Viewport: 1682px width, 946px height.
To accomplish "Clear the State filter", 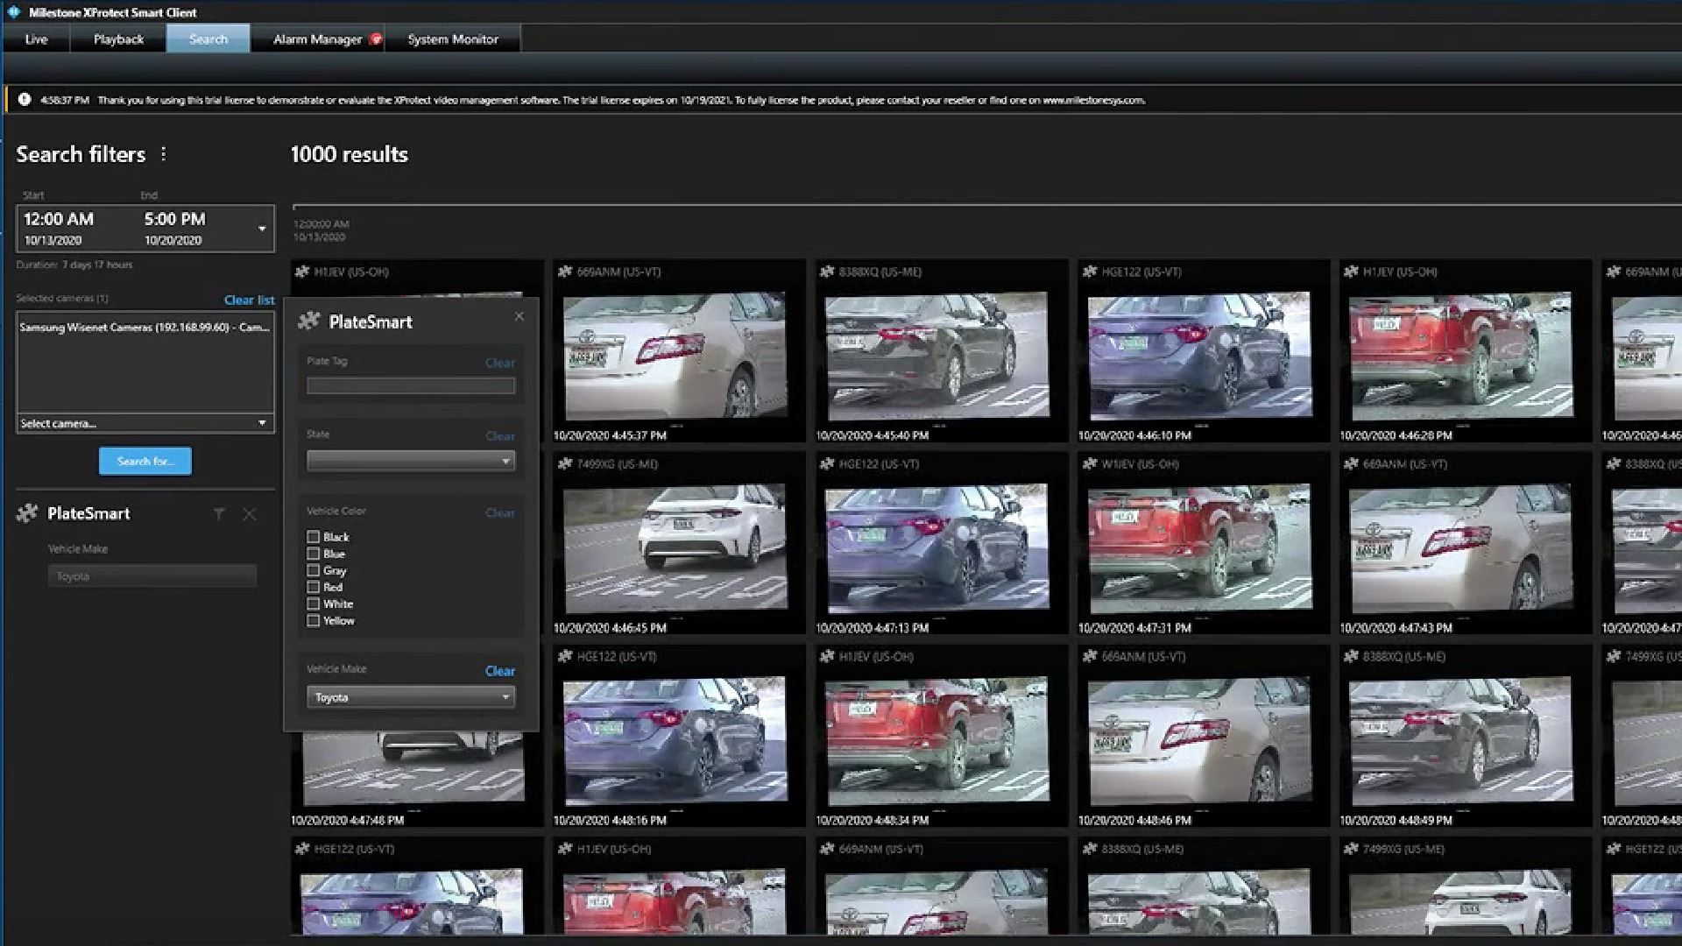I will pyautogui.click(x=500, y=436).
